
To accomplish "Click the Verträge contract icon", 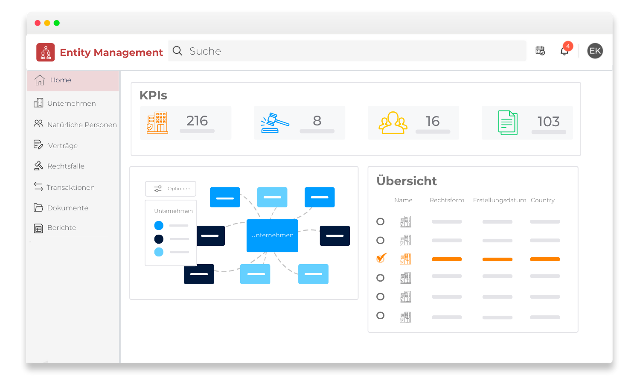I will [x=38, y=145].
